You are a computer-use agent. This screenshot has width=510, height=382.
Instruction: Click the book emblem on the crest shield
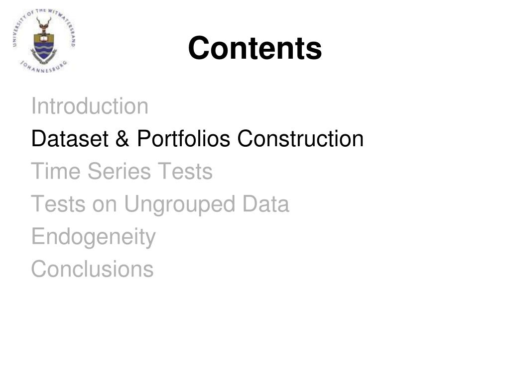44,38
